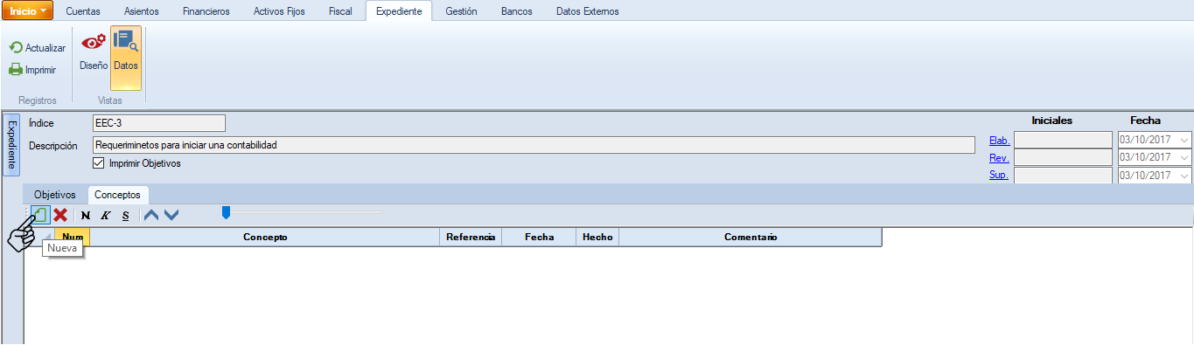Click the Nueva (new row) icon
This screenshot has height=345, width=1194.
point(41,215)
